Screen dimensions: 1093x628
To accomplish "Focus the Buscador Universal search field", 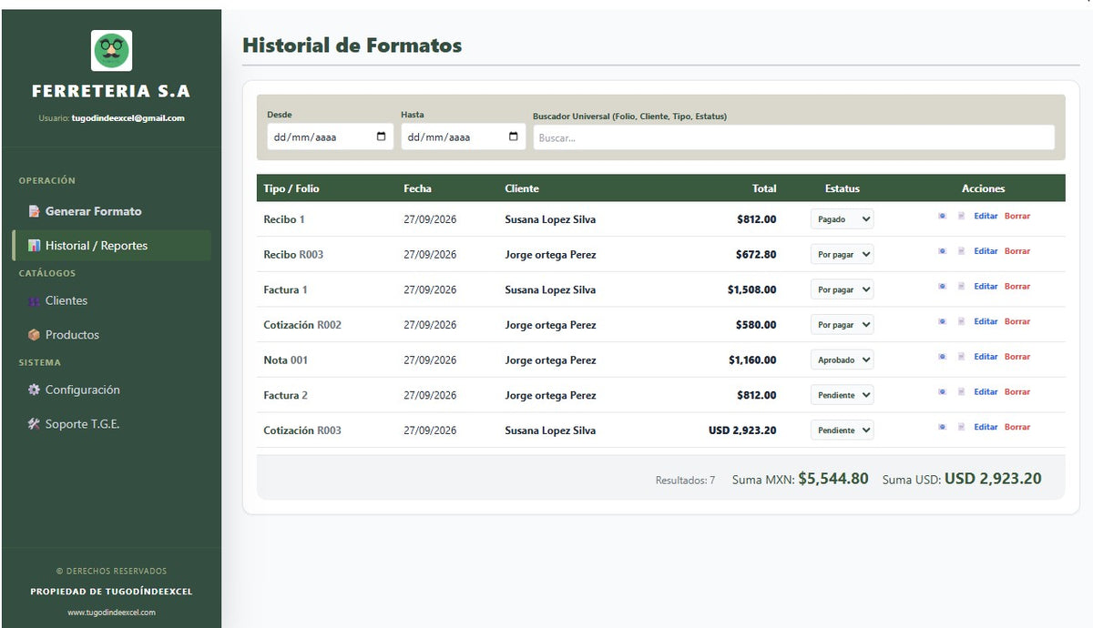I will pyautogui.click(x=793, y=137).
